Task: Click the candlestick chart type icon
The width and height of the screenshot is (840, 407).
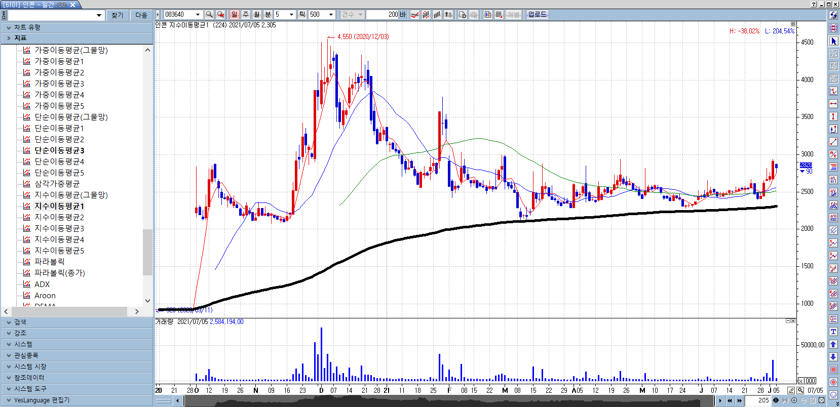Action: [426, 15]
